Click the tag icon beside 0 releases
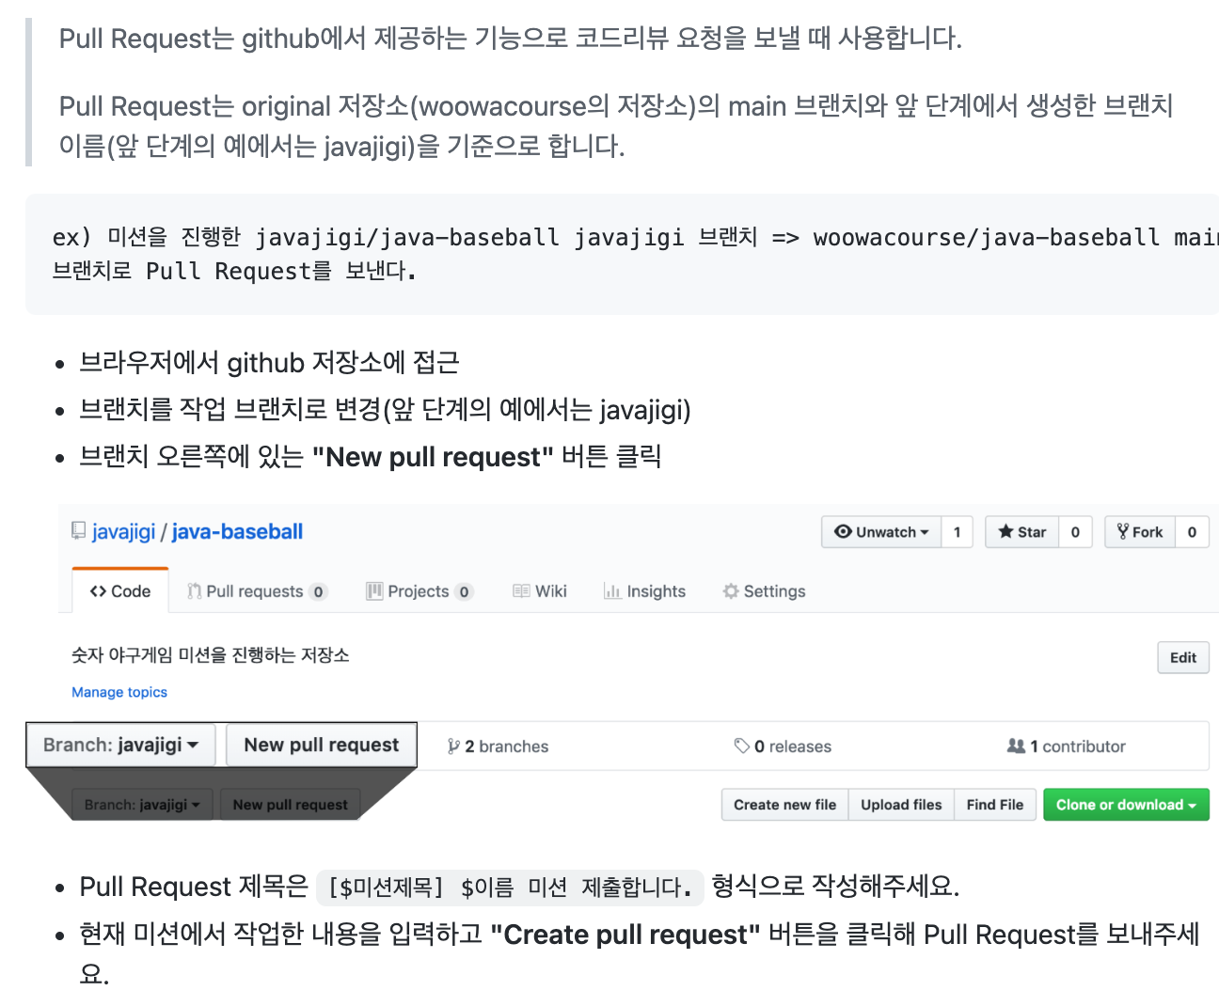 tap(742, 747)
